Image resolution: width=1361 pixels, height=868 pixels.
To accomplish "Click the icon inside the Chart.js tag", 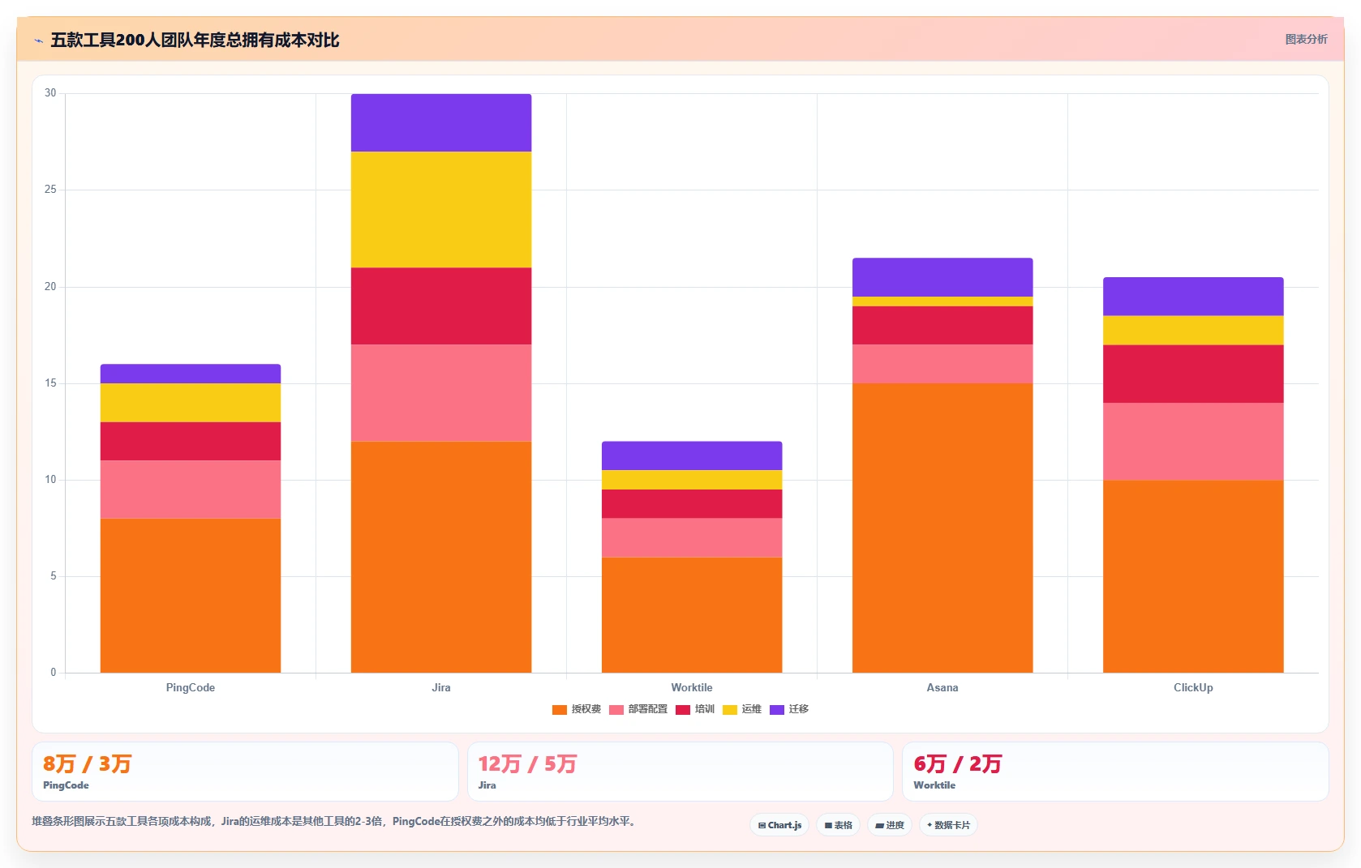I will coord(762,825).
